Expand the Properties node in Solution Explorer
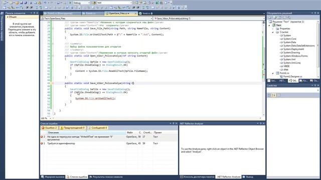Viewport: 321px width, 180px height. pos(273,29)
